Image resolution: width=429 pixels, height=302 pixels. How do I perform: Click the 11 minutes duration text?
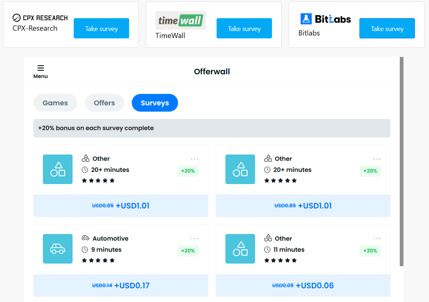(289, 250)
